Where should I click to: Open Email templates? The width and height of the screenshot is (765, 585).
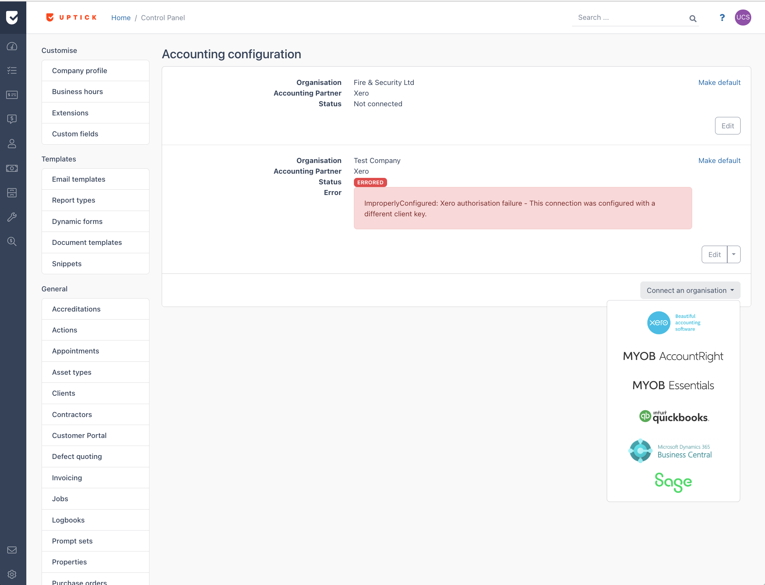pos(95,179)
